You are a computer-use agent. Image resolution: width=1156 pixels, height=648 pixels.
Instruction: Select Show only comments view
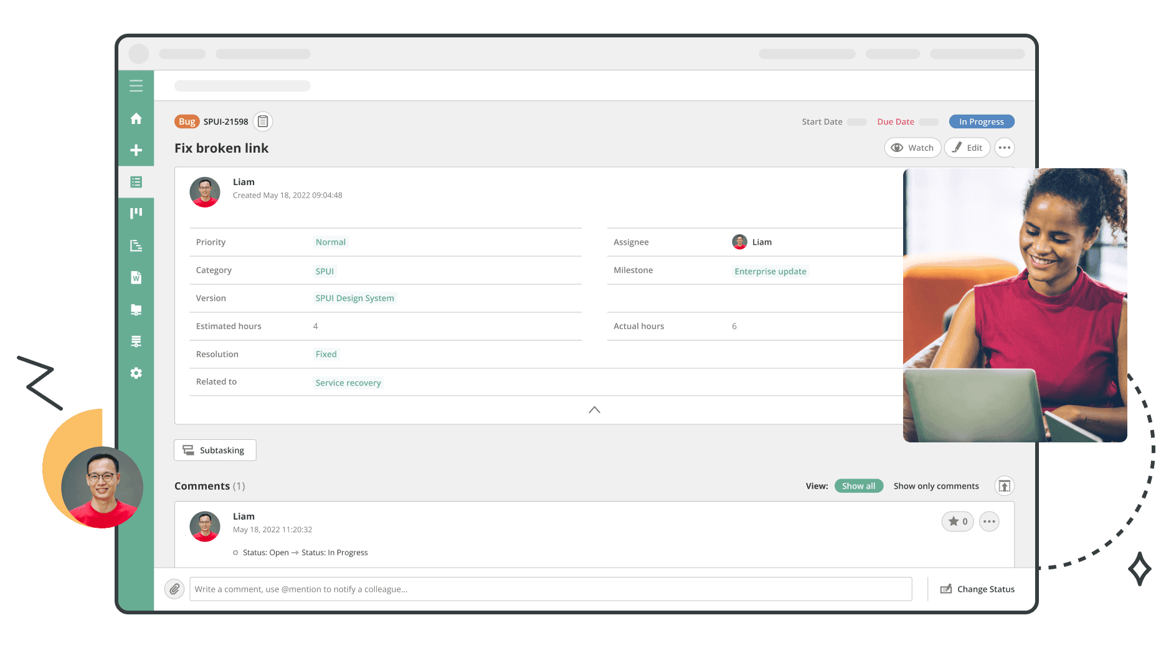click(x=936, y=485)
